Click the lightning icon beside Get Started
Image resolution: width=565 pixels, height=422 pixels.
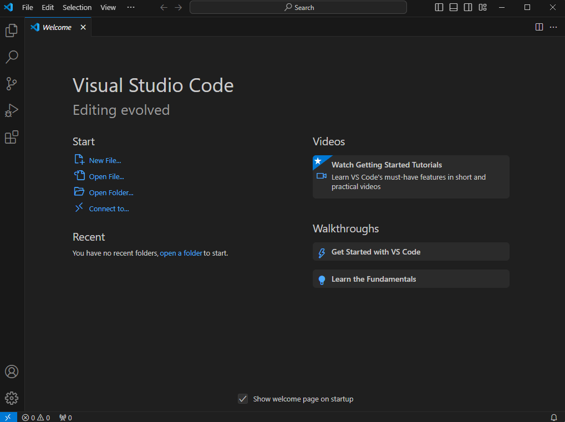(322, 253)
